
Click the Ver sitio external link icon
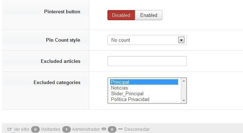(x=9, y=129)
